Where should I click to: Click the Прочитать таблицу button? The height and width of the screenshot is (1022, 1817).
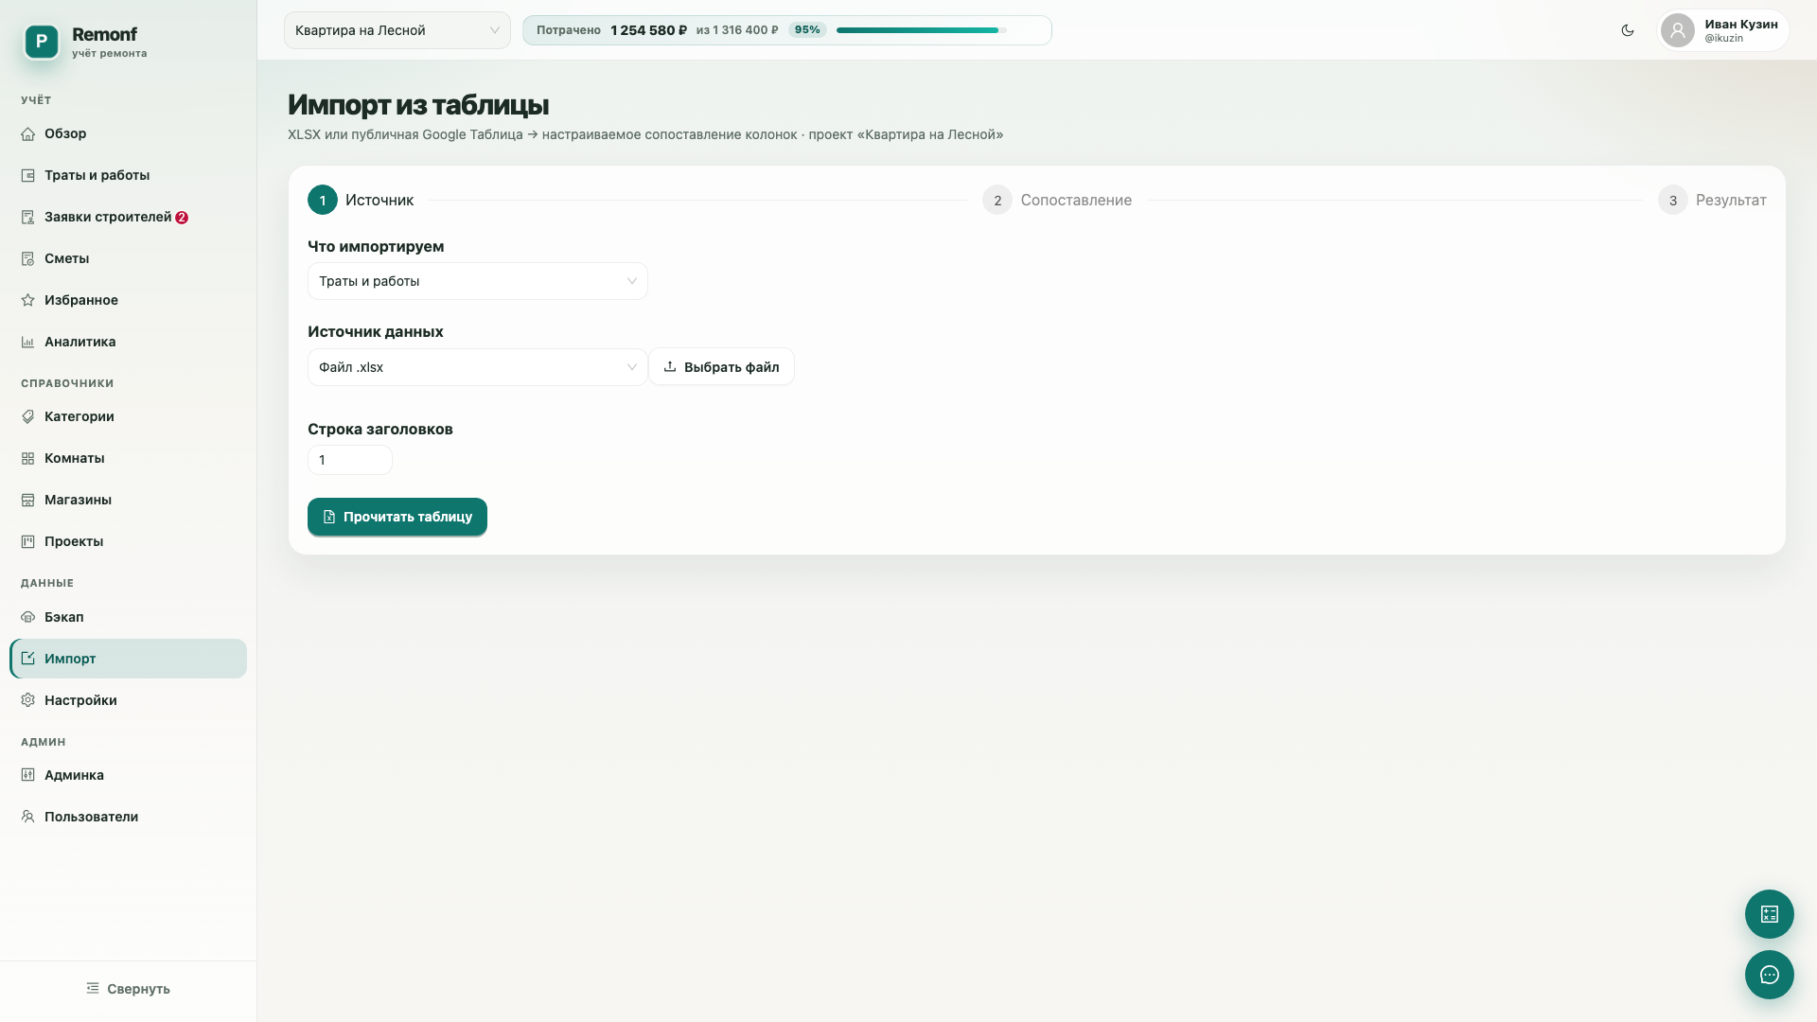point(397,517)
